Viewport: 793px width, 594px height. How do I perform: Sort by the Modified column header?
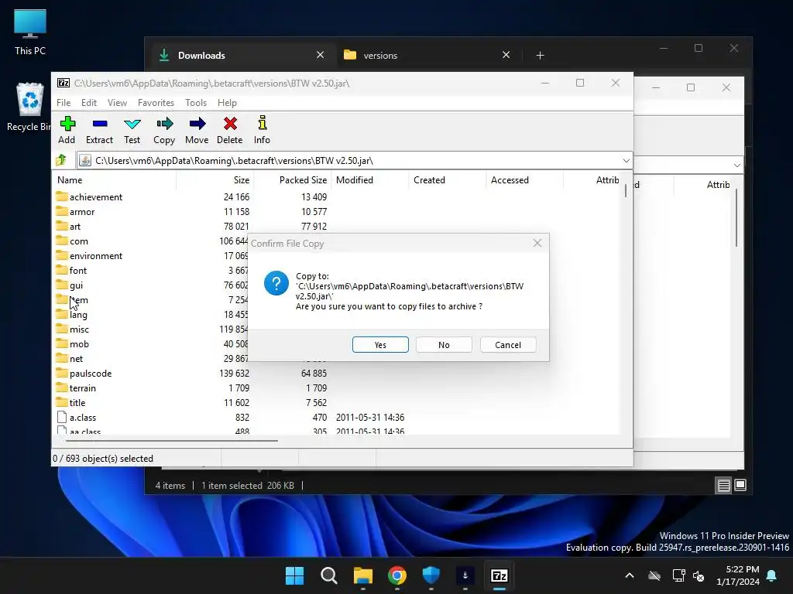tap(369, 179)
